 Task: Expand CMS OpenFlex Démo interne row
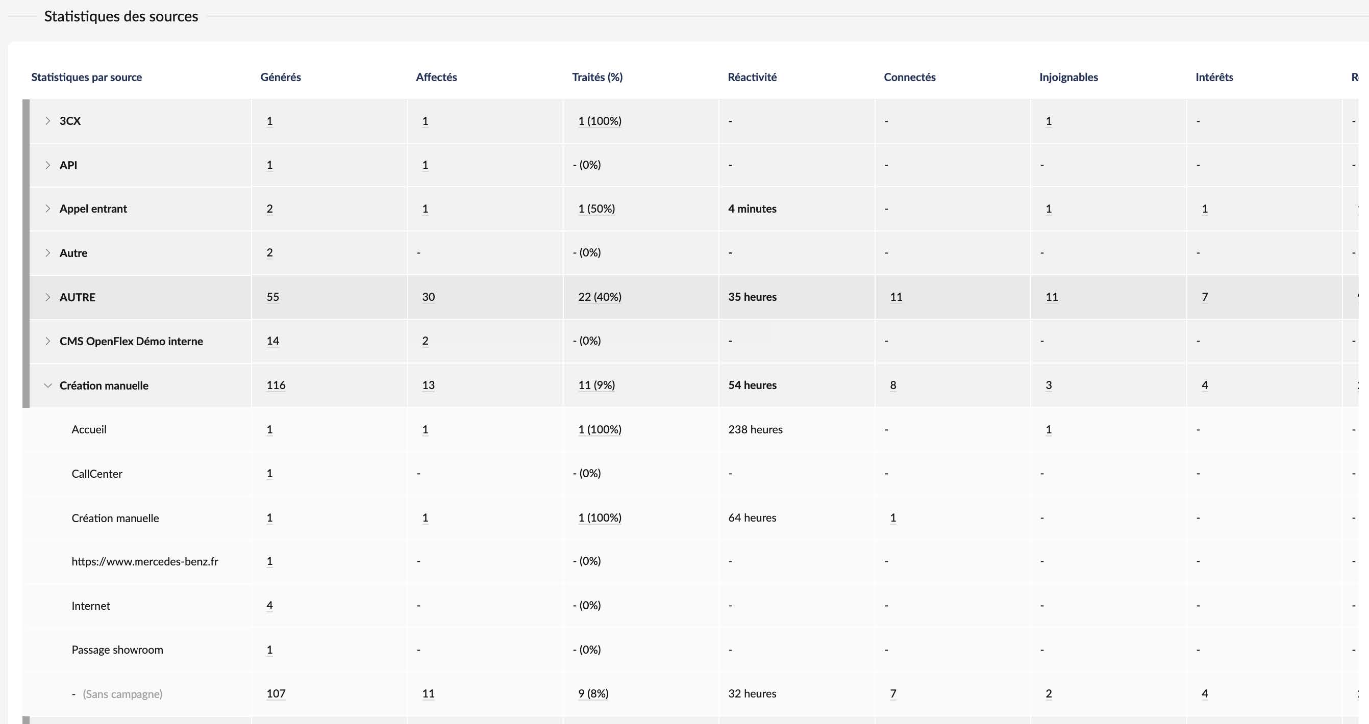[48, 341]
